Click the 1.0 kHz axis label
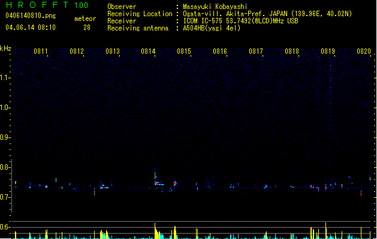 tap(5, 108)
